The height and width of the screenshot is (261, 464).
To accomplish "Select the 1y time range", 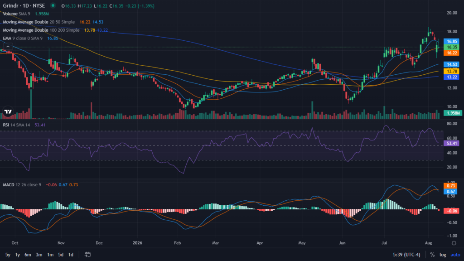I will click(18, 255).
